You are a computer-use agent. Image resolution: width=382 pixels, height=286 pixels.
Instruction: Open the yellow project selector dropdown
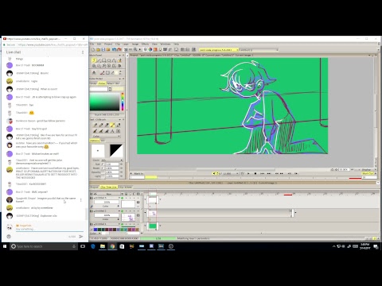[218, 49]
